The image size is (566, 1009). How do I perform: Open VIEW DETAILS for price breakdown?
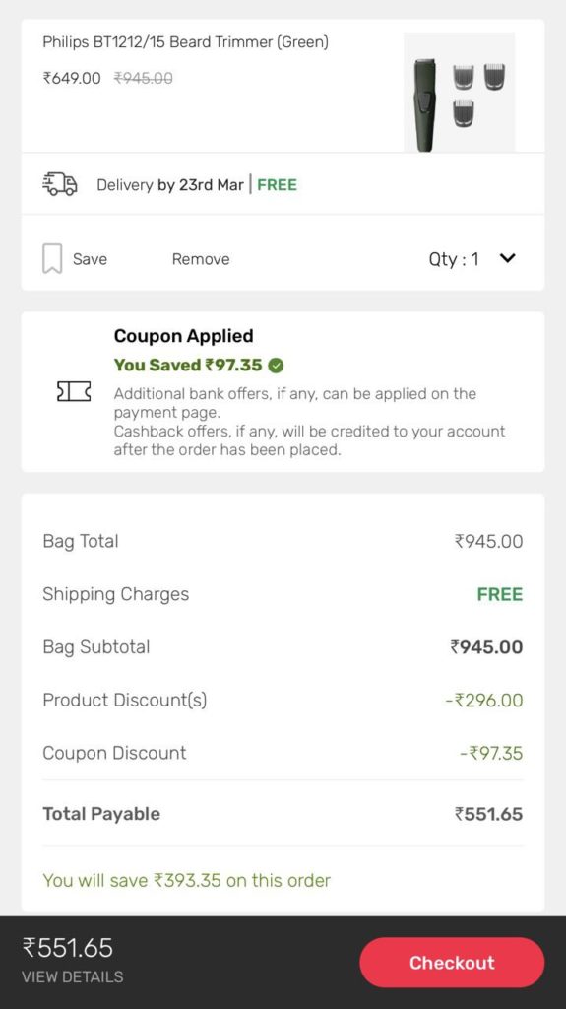73,976
